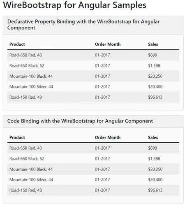Select the first table's Road-650 Red, 48 row
Viewport: 185px width, 206px height.
pos(93,55)
